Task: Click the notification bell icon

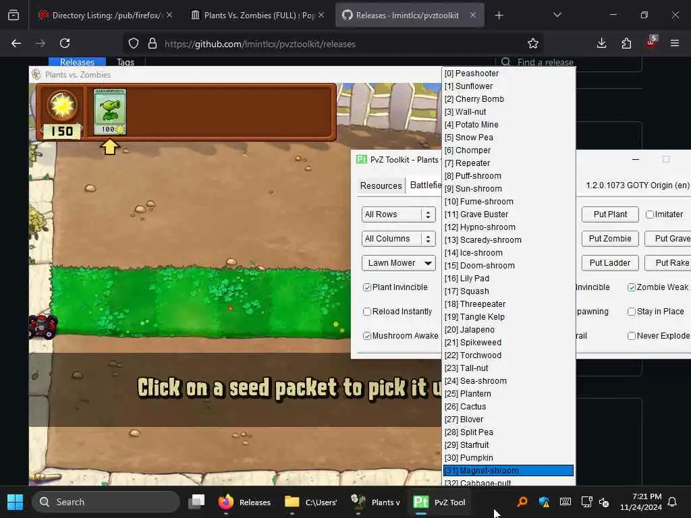Action: (x=672, y=502)
